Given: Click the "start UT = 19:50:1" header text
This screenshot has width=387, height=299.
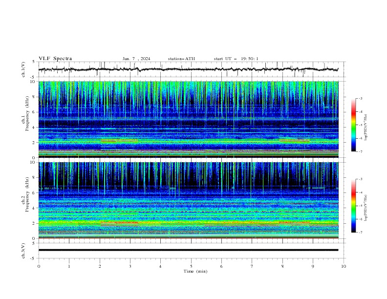Looking at the screenshot, I should click(236, 59).
